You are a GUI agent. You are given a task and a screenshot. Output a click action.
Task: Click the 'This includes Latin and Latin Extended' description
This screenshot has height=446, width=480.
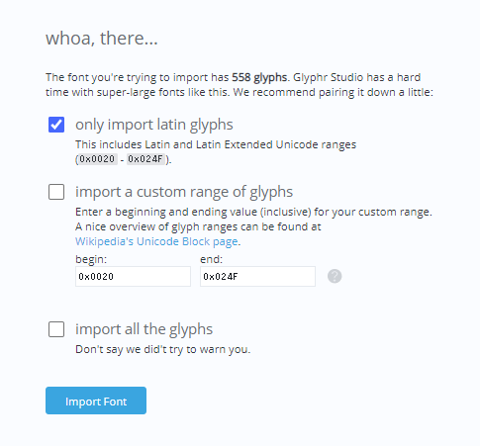point(216,144)
